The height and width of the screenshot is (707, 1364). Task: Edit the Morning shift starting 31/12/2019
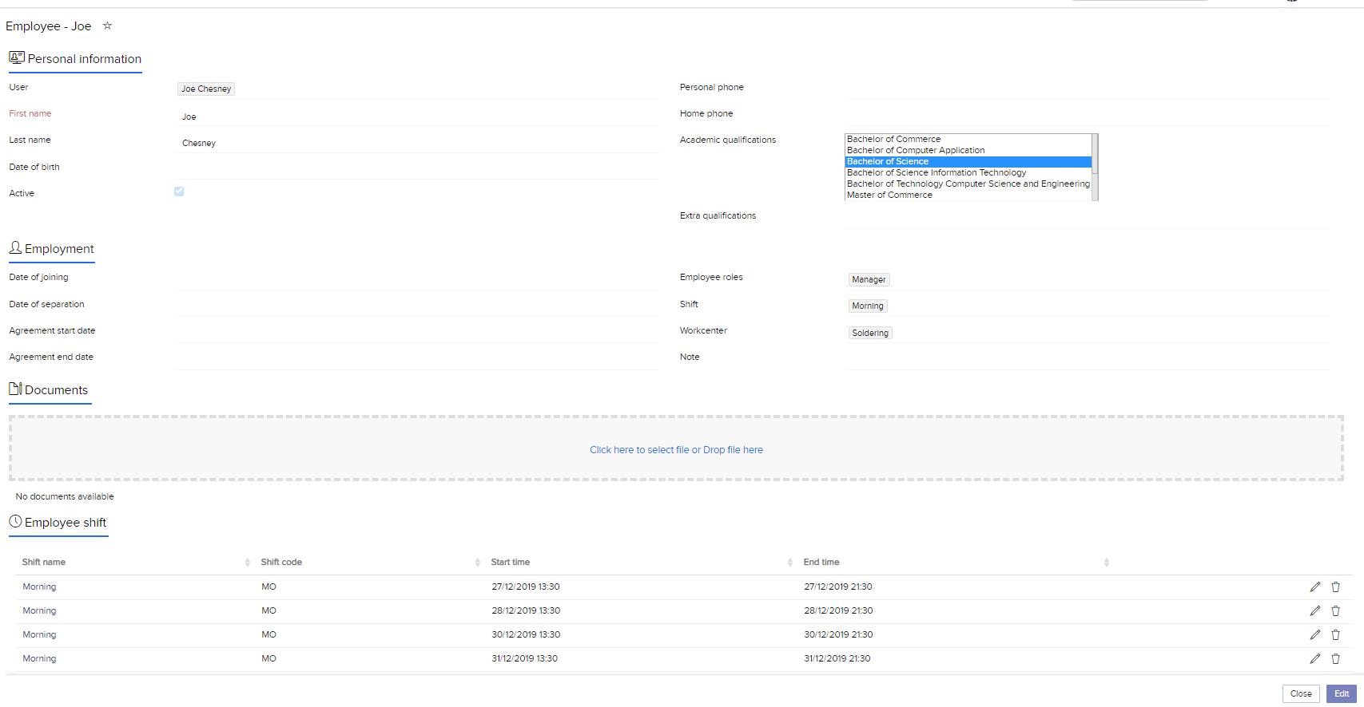(x=1314, y=658)
